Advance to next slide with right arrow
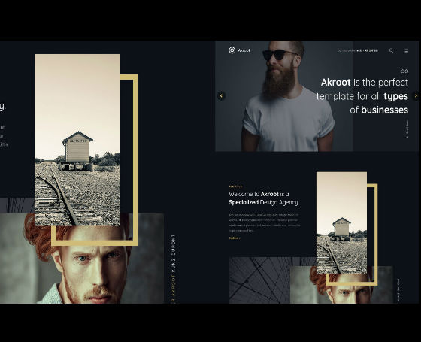Screen dimensions: 421x342 point(416,95)
